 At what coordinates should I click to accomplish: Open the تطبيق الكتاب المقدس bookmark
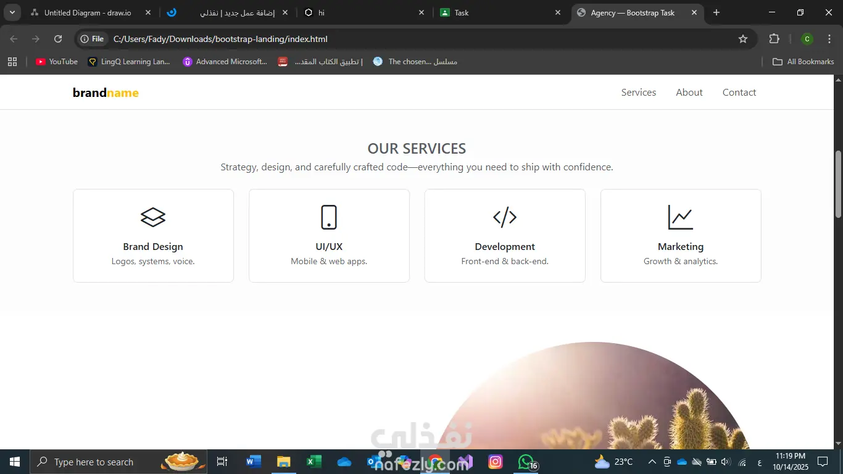pos(320,62)
